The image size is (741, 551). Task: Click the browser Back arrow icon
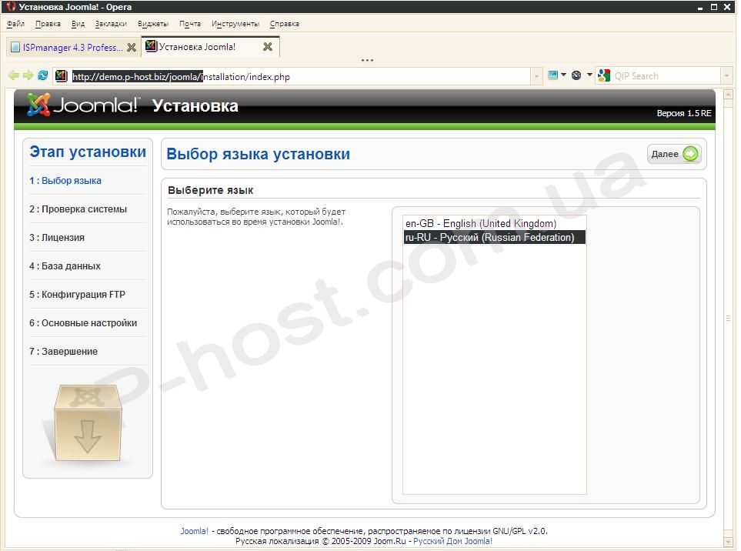[x=14, y=75]
